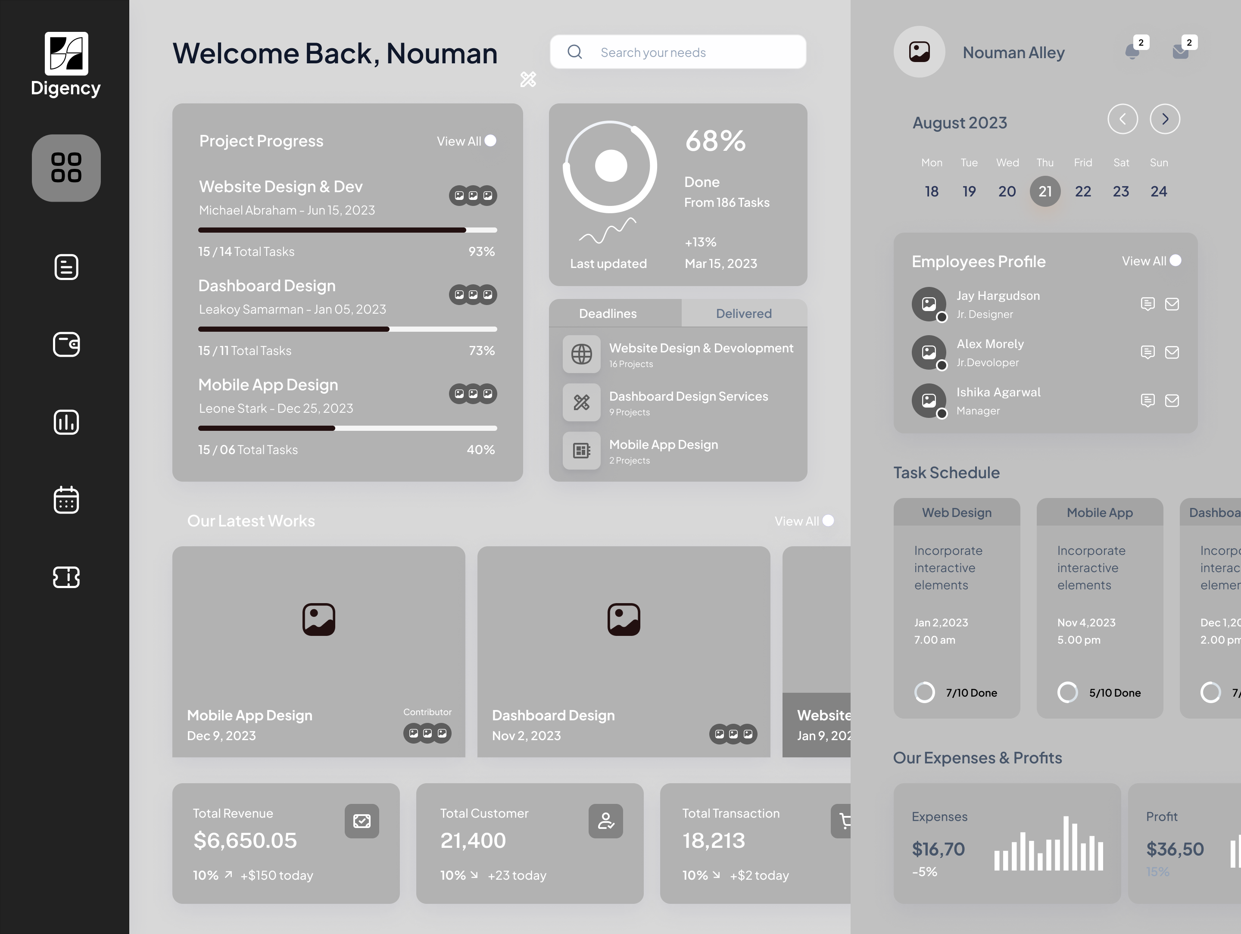Open Nouman Alley's profile avatar

[919, 52]
